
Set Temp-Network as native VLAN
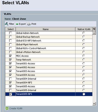coord(84,60)
